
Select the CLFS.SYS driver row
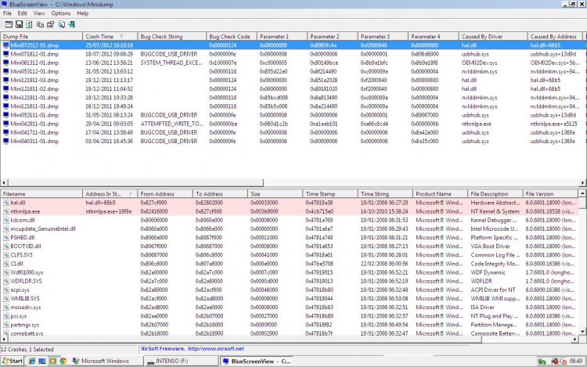(x=289, y=255)
